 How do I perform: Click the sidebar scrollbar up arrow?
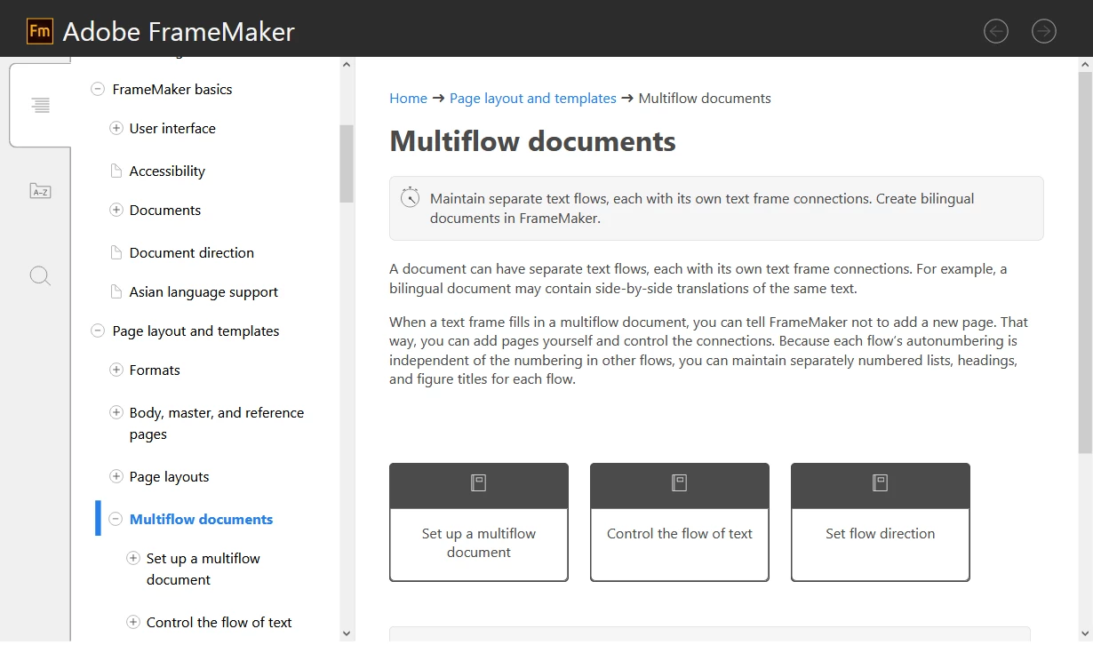[347, 65]
